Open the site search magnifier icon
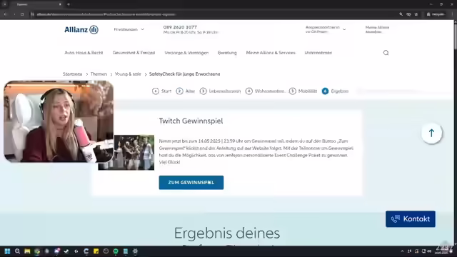Viewport: 457px width, 257px height. pos(386,53)
